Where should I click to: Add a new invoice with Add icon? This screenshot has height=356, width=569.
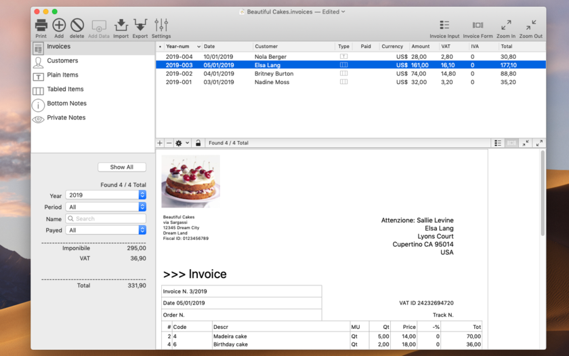(x=59, y=26)
